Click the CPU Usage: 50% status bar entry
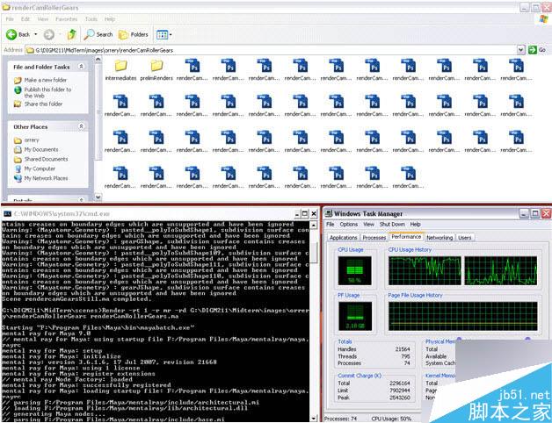 (391, 419)
